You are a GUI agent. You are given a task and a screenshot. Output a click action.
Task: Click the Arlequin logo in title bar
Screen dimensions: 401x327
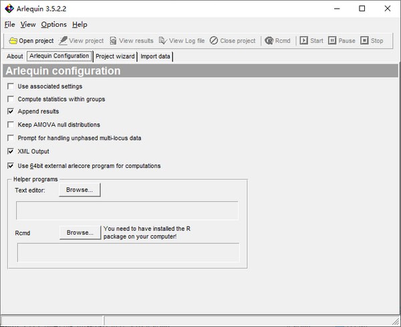pyautogui.click(x=9, y=9)
